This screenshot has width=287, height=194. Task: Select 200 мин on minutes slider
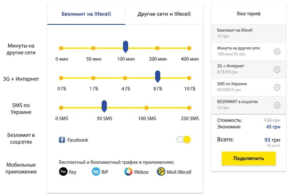pos(157,48)
